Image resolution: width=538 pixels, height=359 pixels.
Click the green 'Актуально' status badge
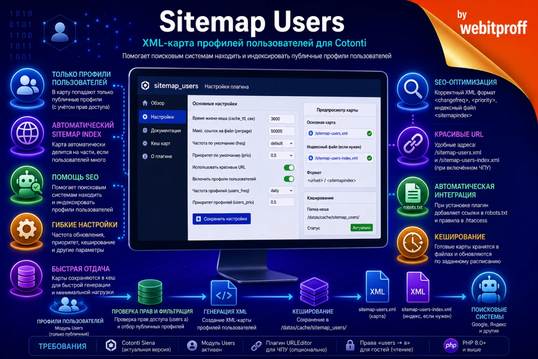[x=361, y=228]
